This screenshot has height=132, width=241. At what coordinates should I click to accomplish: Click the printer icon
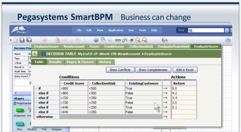click(x=165, y=40)
